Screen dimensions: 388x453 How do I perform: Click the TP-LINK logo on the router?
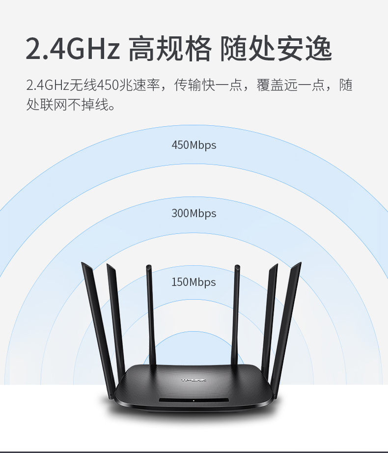(194, 380)
